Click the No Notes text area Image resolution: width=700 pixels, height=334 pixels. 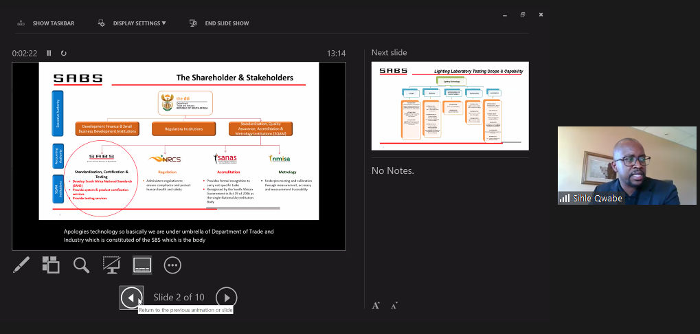tap(393, 170)
